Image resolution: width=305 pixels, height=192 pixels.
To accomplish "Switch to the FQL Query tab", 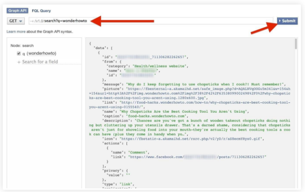I will coord(41,11).
